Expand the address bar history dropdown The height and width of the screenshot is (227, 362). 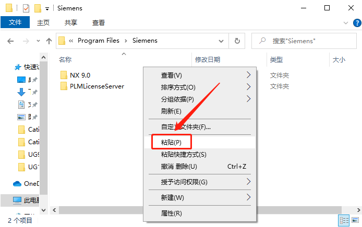221,41
